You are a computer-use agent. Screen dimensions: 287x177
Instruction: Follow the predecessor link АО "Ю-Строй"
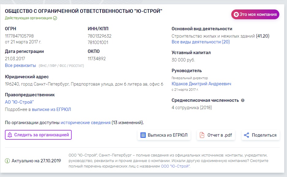19,102
